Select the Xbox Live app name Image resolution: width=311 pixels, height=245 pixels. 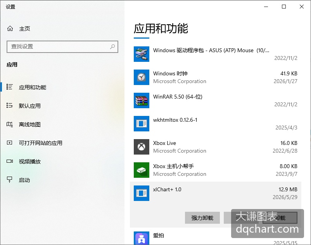[164, 143]
